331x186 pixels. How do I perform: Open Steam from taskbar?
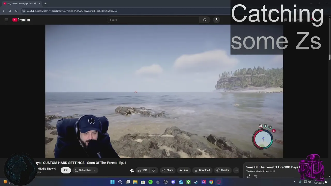tap(196, 182)
